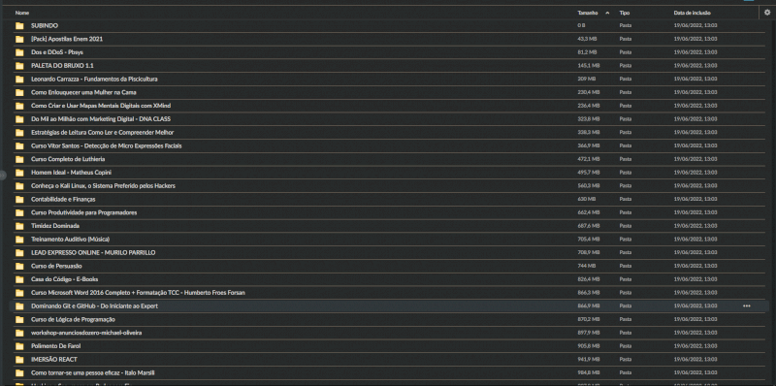Click the folder icon for Dos e DDoS - Pbsys
Image resolution: width=776 pixels, height=386 pixels.
pyautogui.click(x=19, y=52)
